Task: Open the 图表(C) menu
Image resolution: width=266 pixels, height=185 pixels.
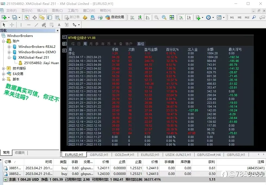Action: point(57,11)
